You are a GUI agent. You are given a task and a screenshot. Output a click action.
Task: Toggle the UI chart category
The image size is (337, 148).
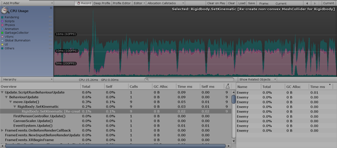[2, 44]
